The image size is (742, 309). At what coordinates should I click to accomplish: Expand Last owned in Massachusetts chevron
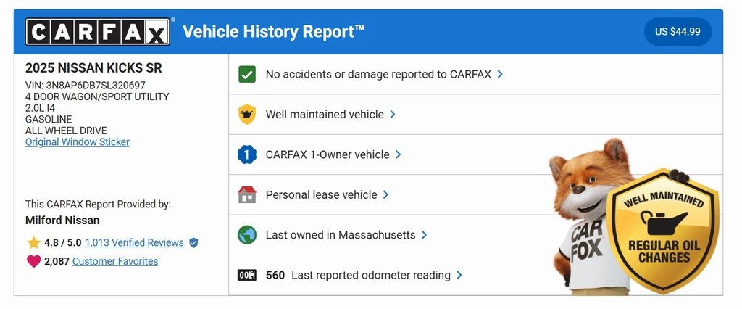(425, 235)
